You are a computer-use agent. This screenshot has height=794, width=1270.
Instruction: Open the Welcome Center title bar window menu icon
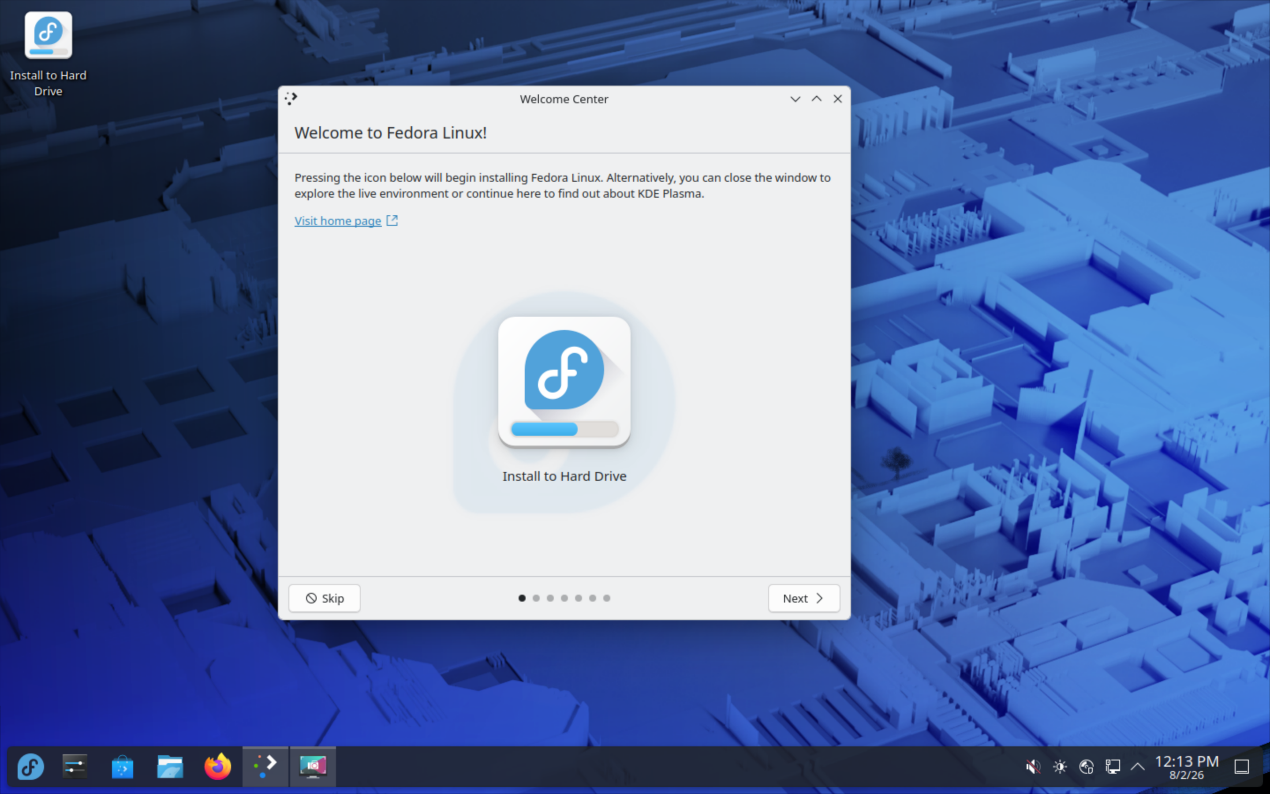(x=291, y=99)
